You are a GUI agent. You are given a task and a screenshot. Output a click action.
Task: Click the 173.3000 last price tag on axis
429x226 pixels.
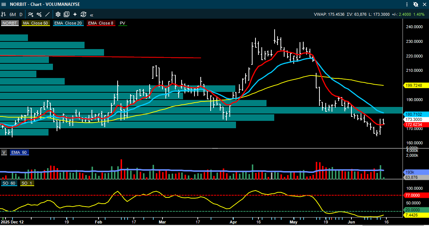416,119
